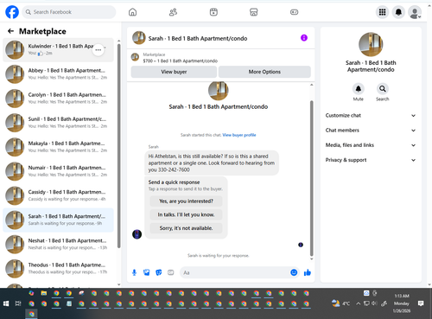The height and width of the screenshot is (319, 432).
Task: Open Numair conversation in list
Action: point(58,171)
